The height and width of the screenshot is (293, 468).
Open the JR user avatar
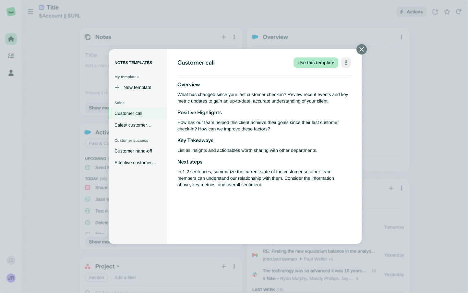[11, 278]
